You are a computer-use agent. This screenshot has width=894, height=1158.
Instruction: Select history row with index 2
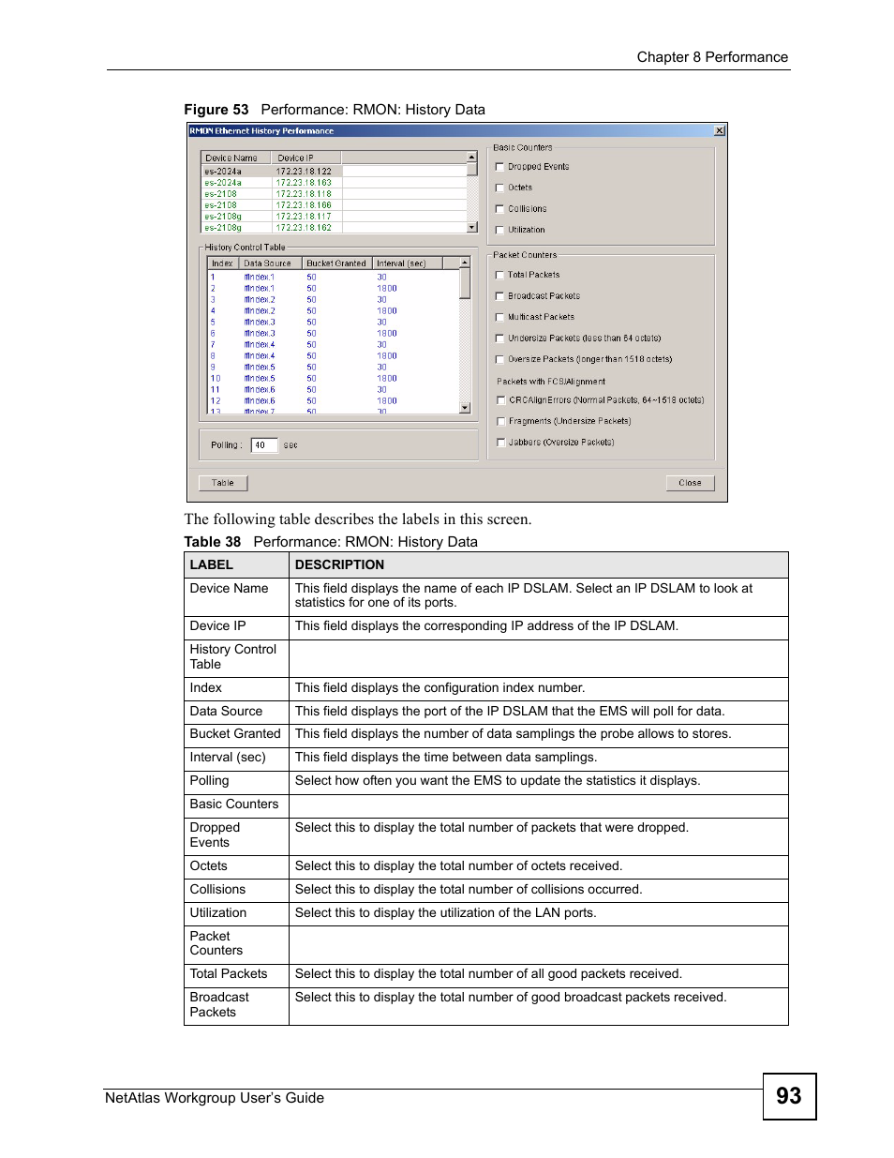(x=333, y=289)
